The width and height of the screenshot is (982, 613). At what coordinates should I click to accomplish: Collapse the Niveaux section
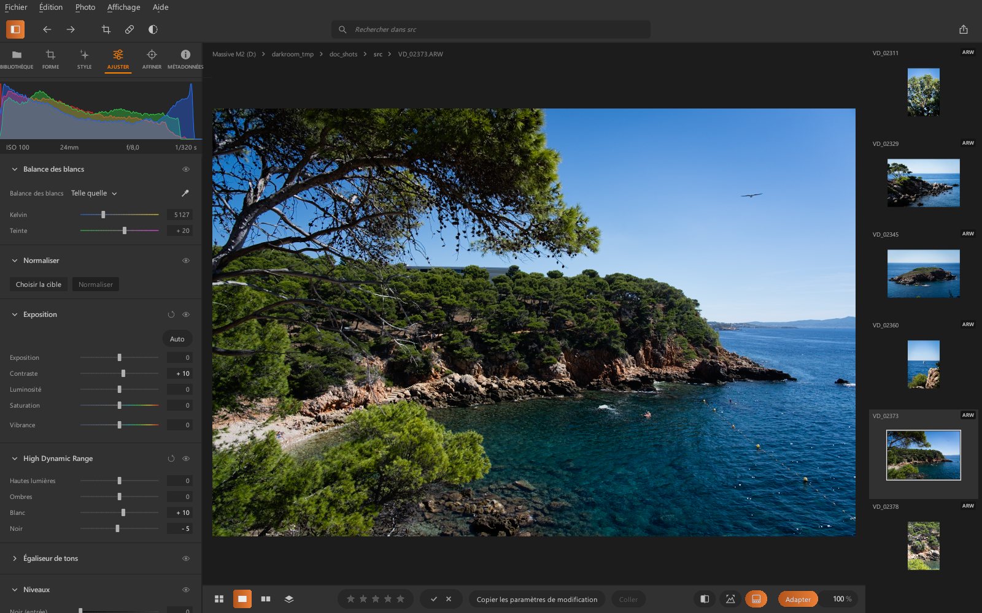(x=15, y=590)
